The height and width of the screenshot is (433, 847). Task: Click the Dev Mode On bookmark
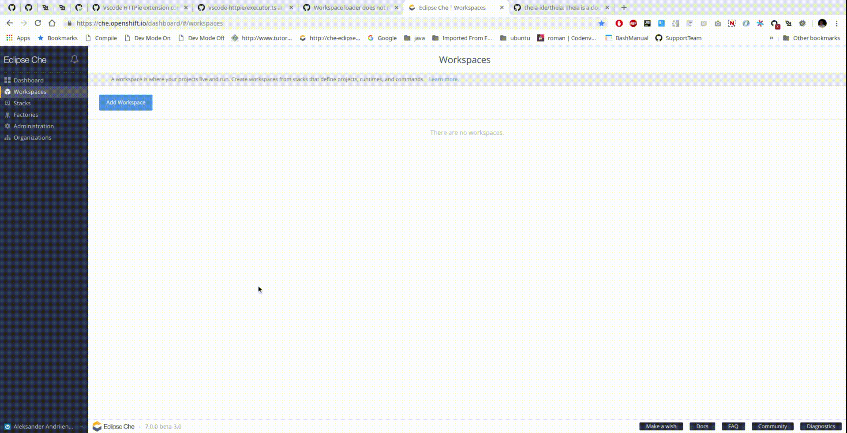tap(147, 38)
